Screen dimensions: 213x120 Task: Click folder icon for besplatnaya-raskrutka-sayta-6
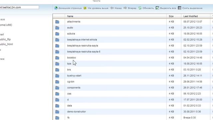57,52
